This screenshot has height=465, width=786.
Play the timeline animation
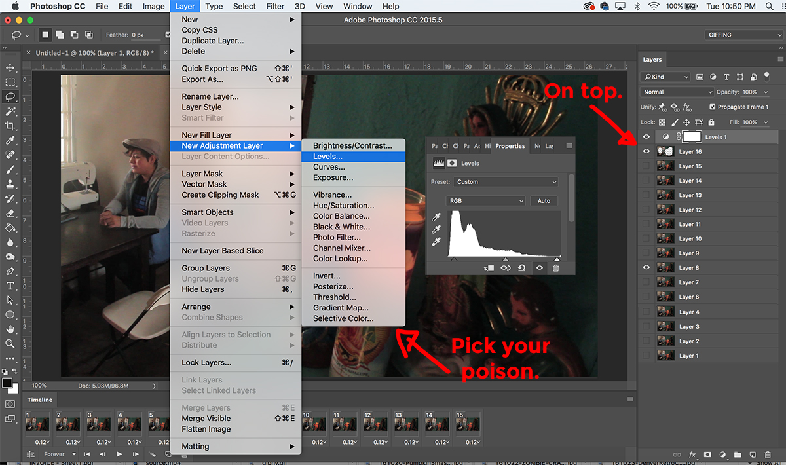point(119,454)
